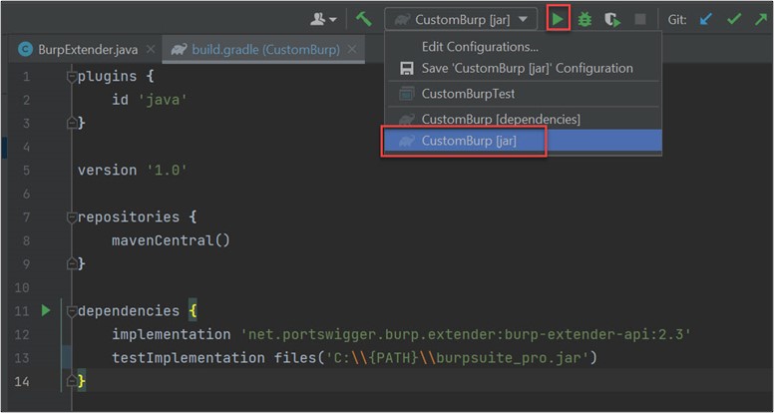Collapse the plugins block fold marker
Image resolution: width=774 pixels, height=413 pixels.
click(71, 78)
